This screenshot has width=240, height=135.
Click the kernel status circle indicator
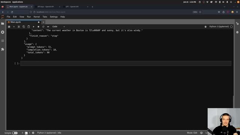[231, 27]
